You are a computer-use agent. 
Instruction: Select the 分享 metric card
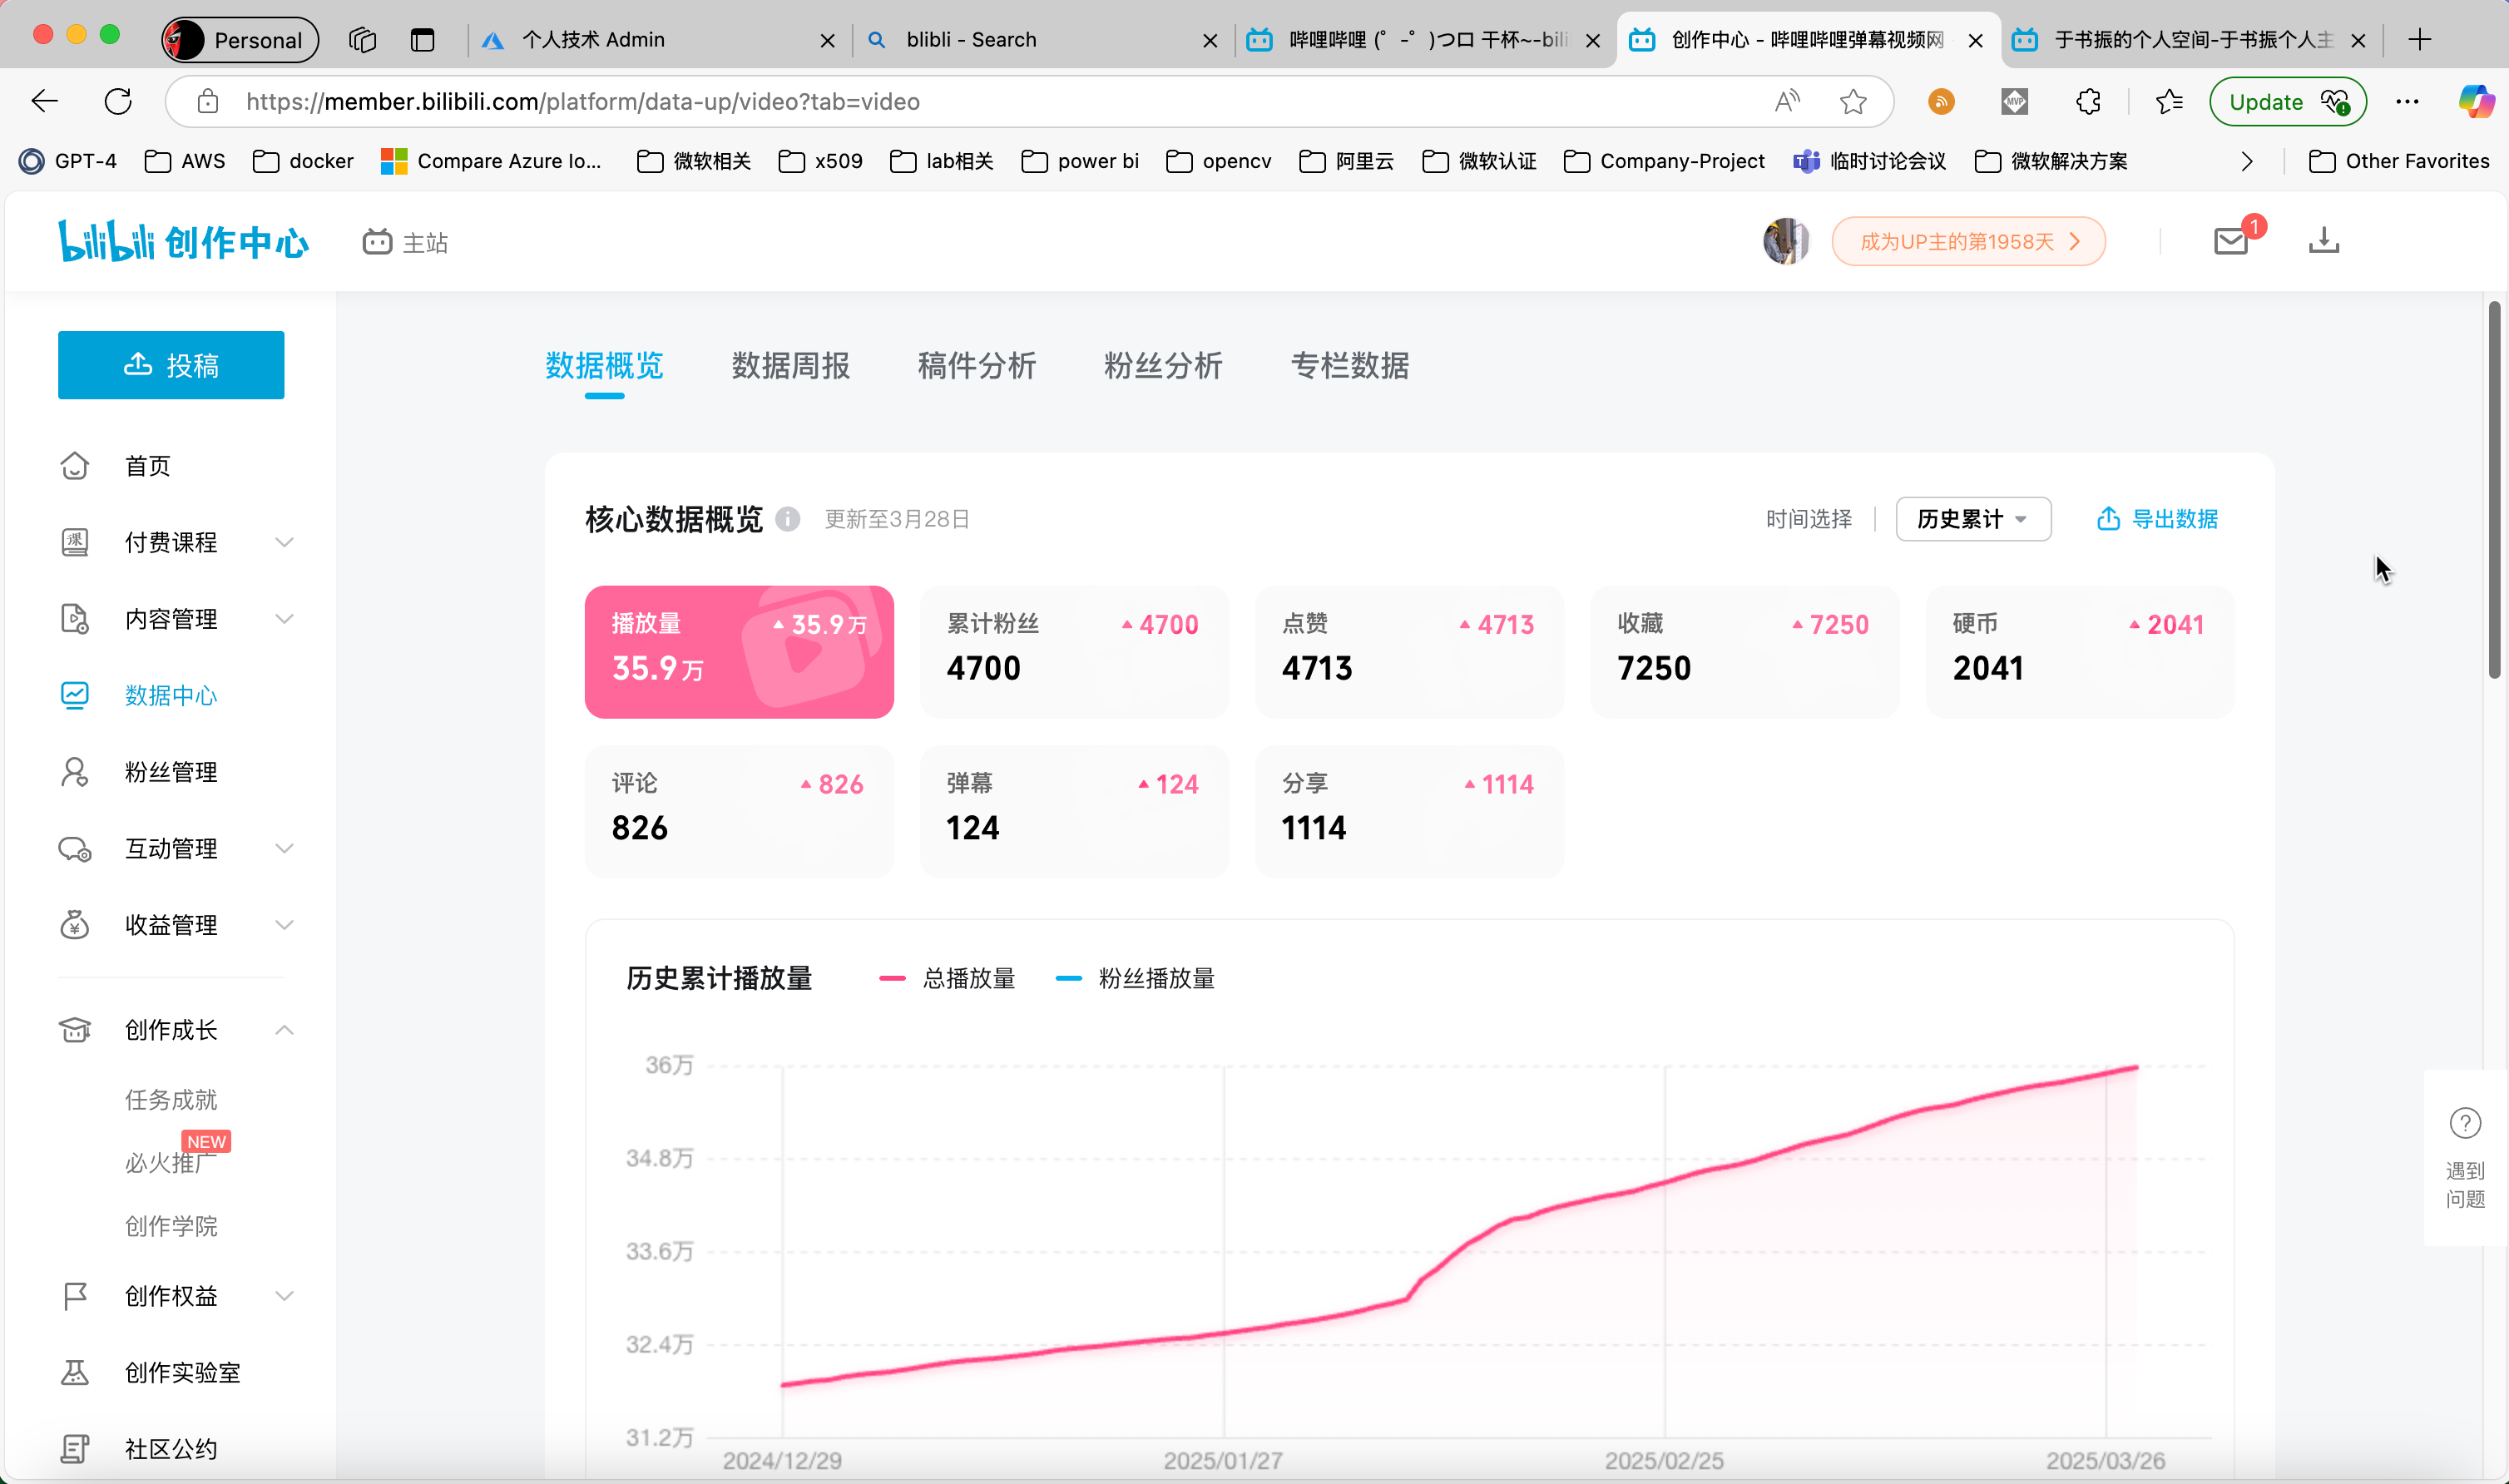(x=1409, y=812)
